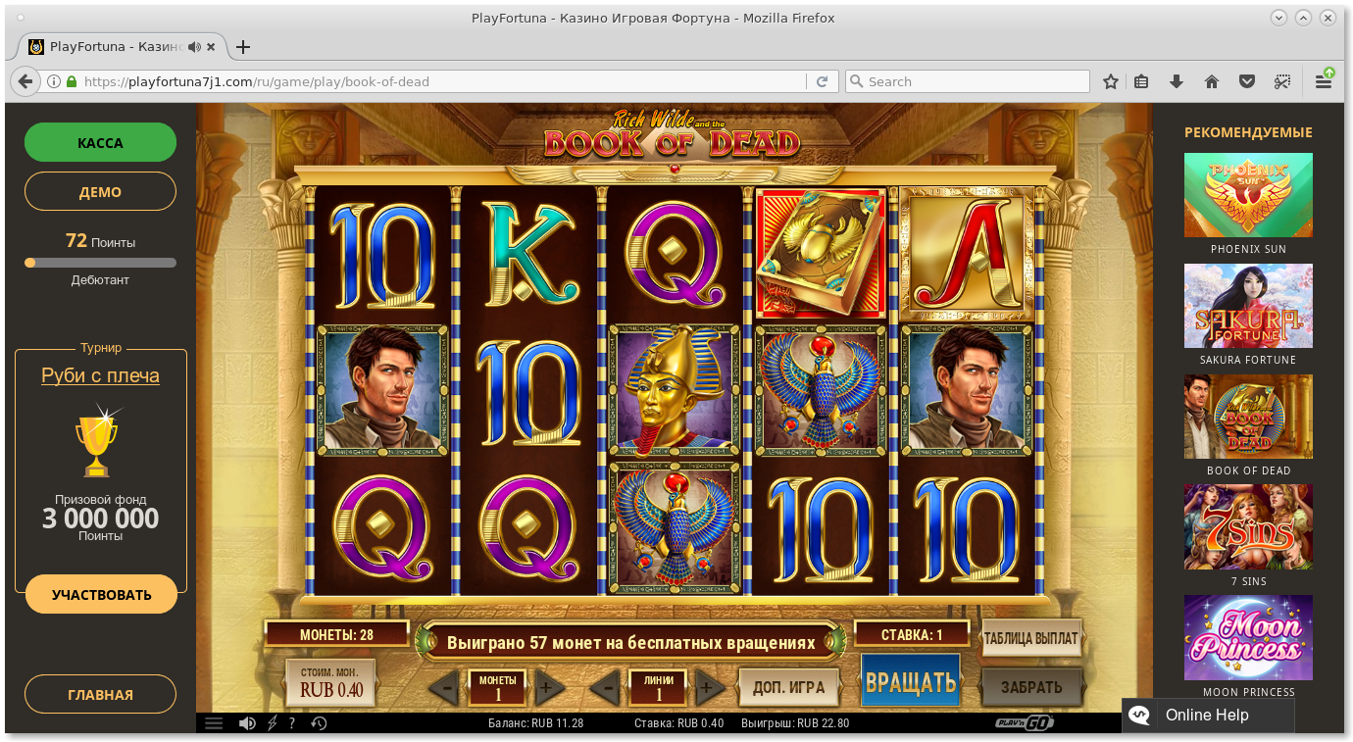The width and height of the screenshot is (1353, 742).
Task: Toggle fast play lightning icon
Action: click(272, 723)
